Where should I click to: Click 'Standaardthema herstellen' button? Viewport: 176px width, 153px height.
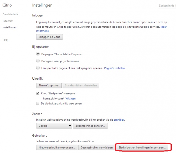point(81,85)
